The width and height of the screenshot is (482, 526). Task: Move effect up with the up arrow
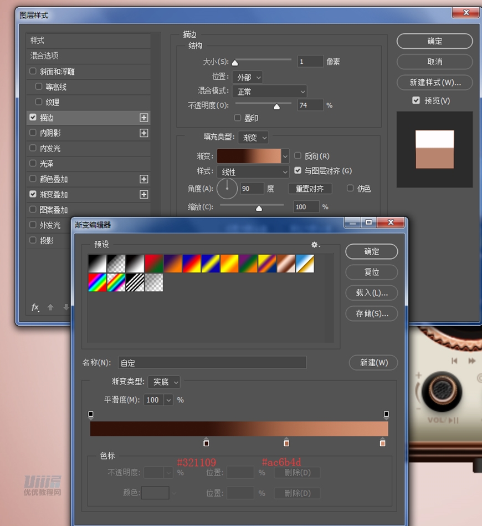point(50,307)
